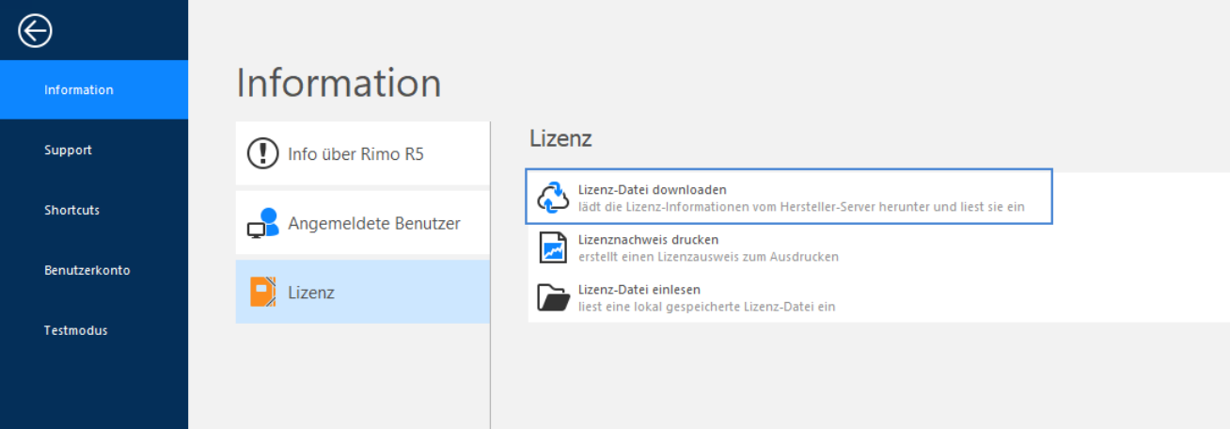Select Information in the left sidebar
The height and width of the screenshot is (429, 1230).
(94, 89)
